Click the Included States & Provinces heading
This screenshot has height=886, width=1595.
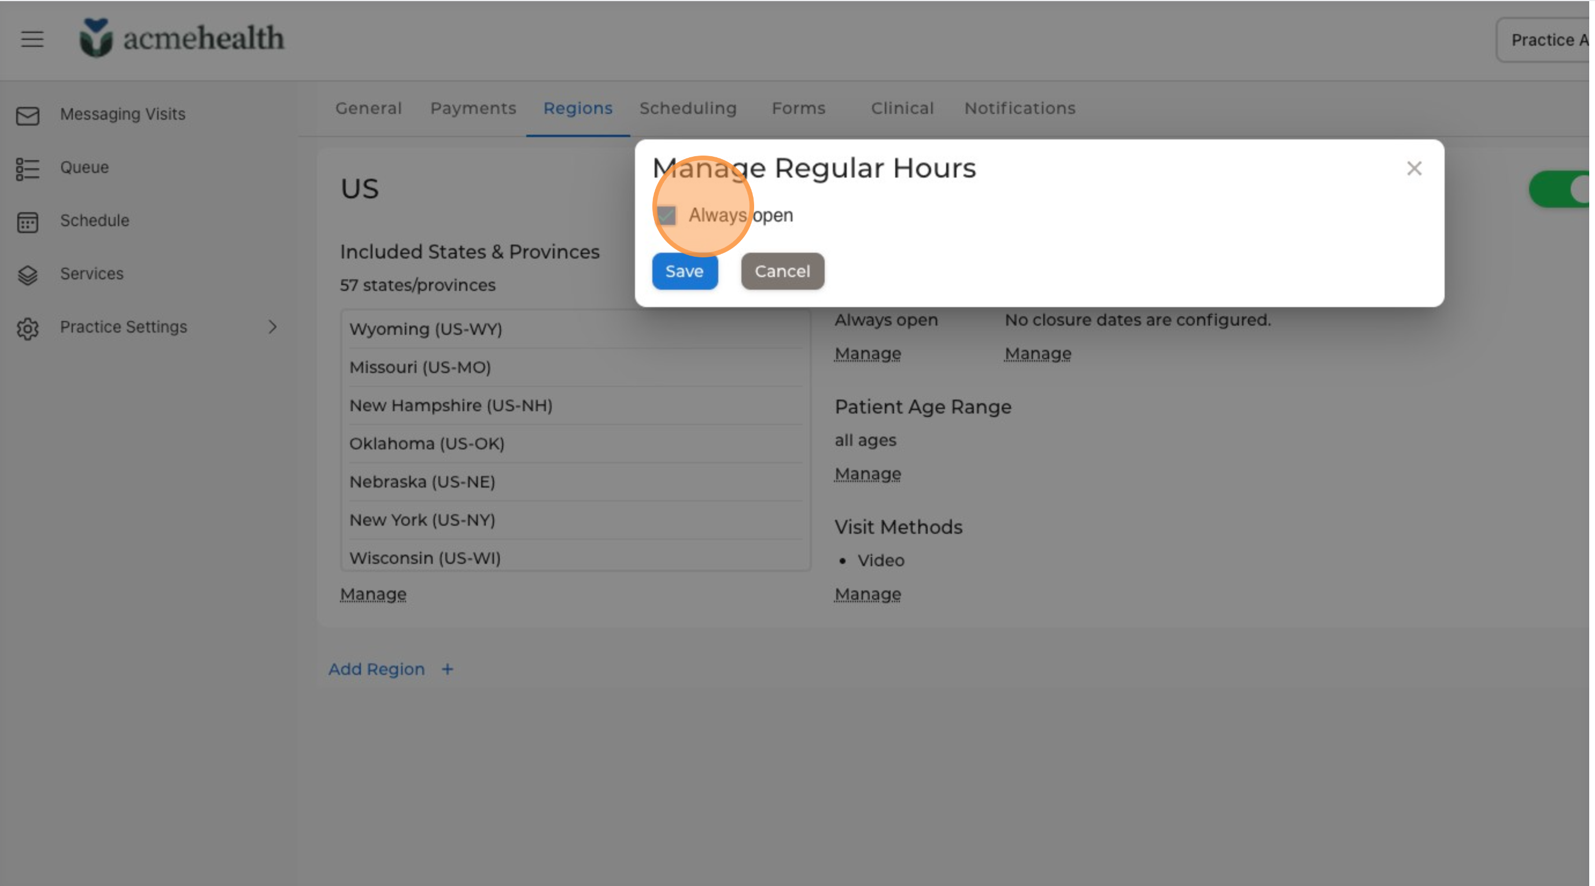coord(470,252)
